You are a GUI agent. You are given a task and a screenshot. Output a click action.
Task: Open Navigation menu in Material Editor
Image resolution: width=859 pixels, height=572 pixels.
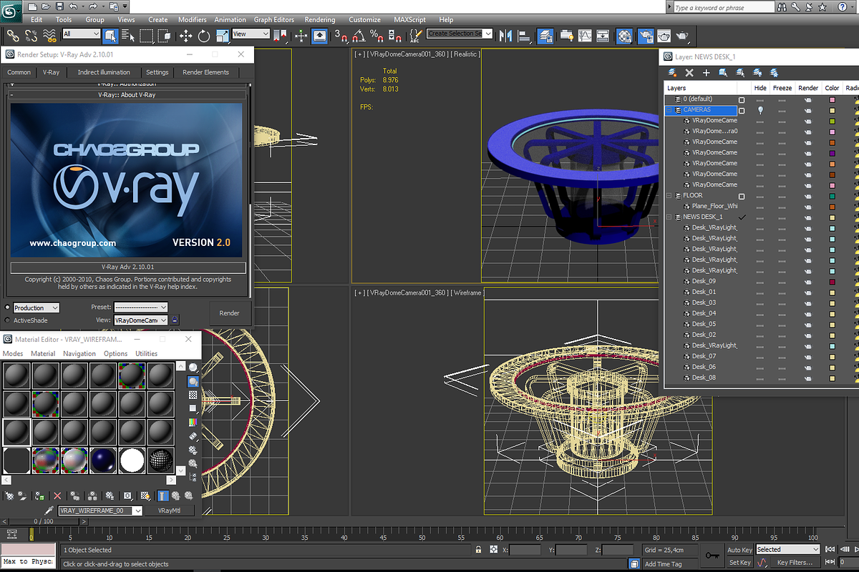click(x=79, y=353)
